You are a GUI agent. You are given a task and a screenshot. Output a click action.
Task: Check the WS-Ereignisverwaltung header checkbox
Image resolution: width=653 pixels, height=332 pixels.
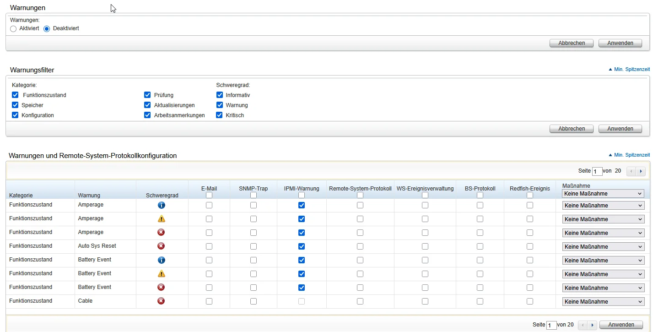pos(425,195)
